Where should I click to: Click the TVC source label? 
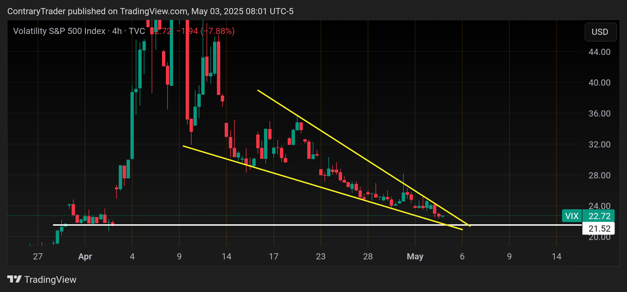coord(137,31)
